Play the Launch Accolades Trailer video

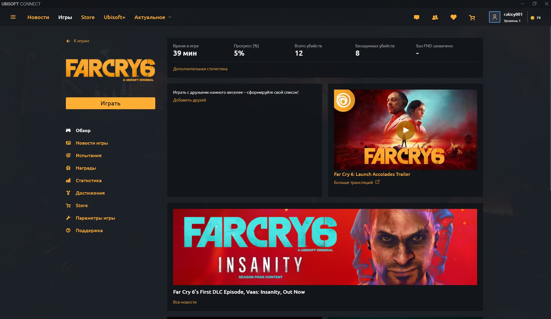click(405, 130)
